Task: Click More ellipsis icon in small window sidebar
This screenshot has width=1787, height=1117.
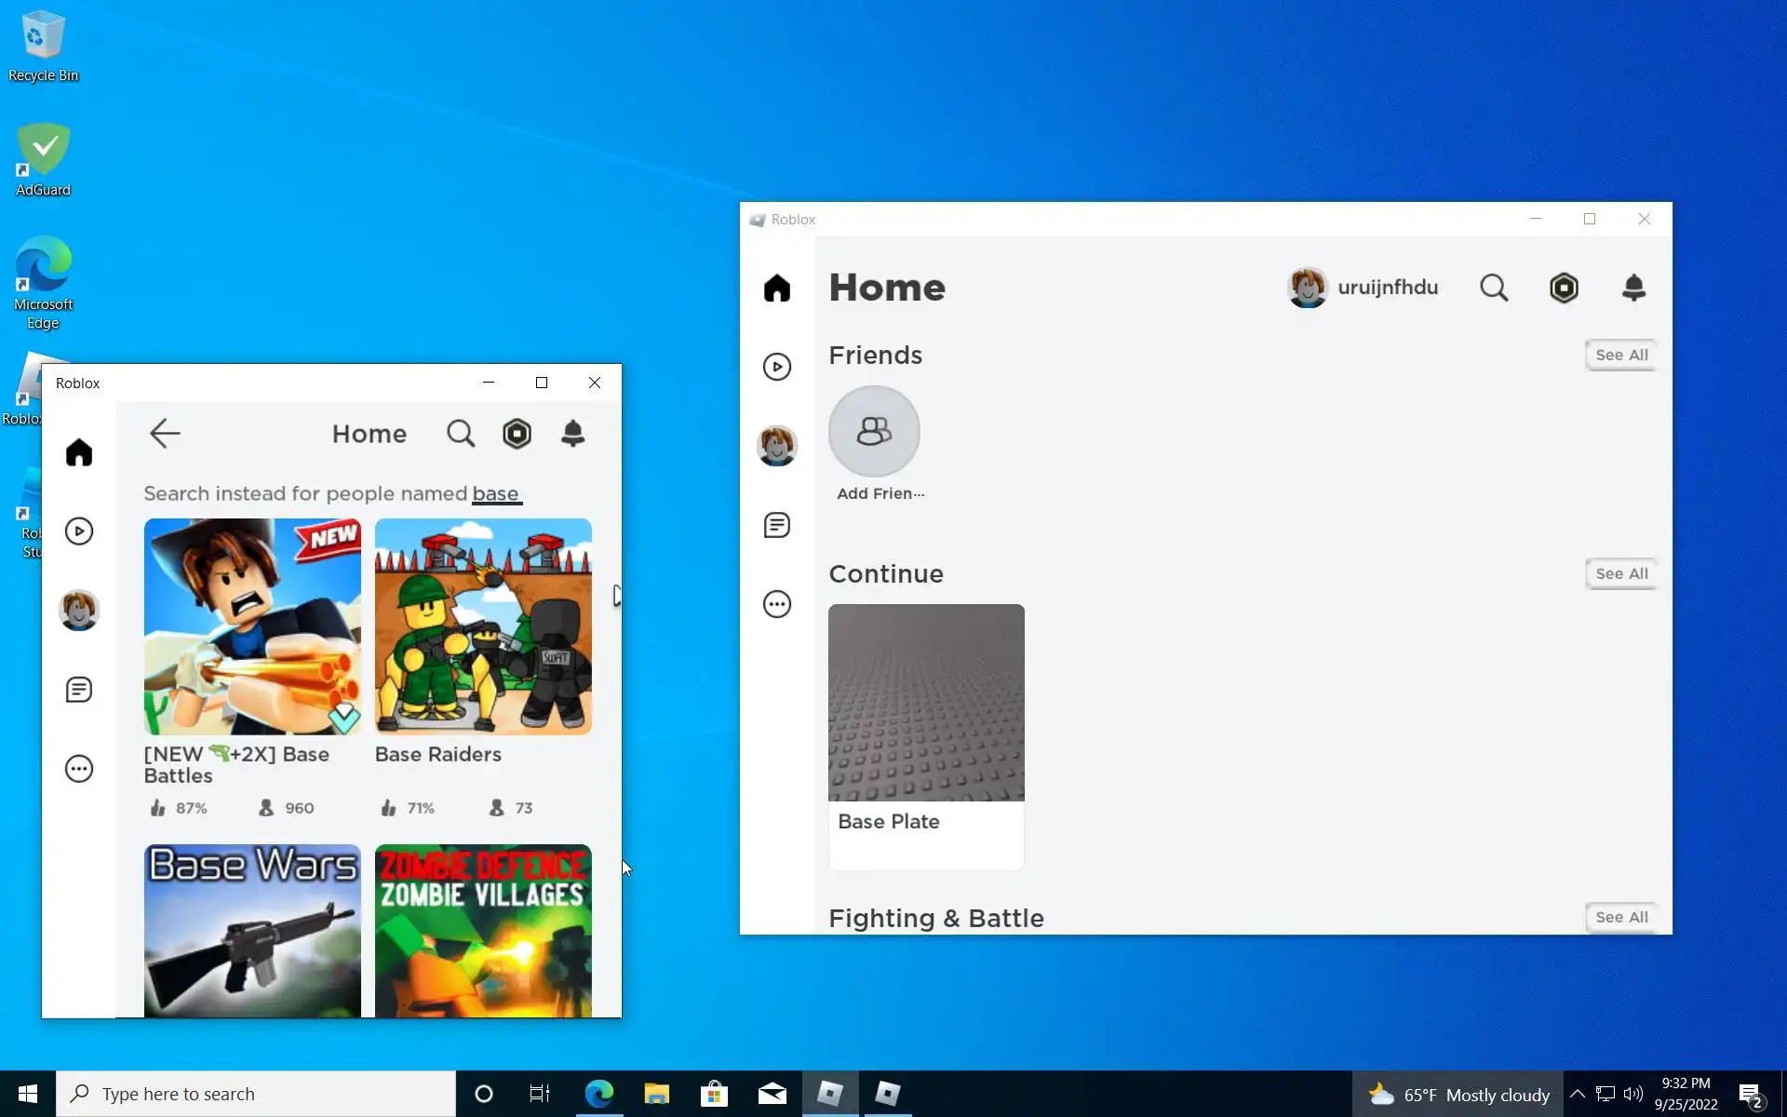Action: point(79,769)
